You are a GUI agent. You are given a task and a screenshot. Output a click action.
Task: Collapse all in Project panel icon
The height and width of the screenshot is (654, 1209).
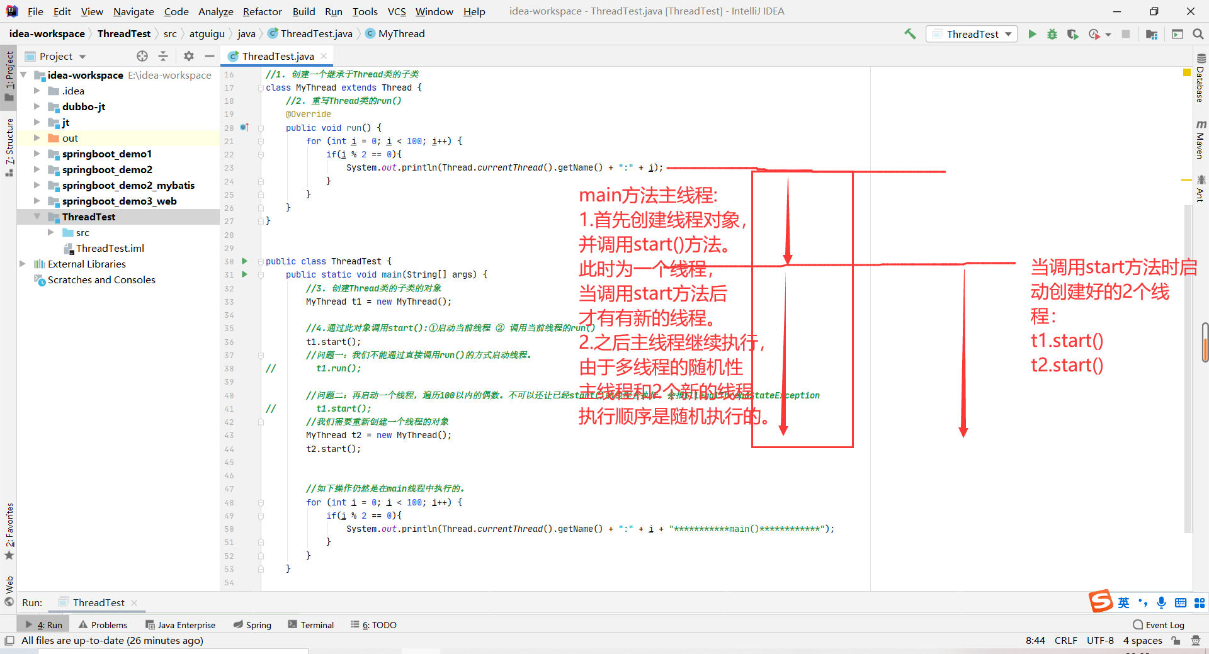pyautogui.click(x=163, y=56)
